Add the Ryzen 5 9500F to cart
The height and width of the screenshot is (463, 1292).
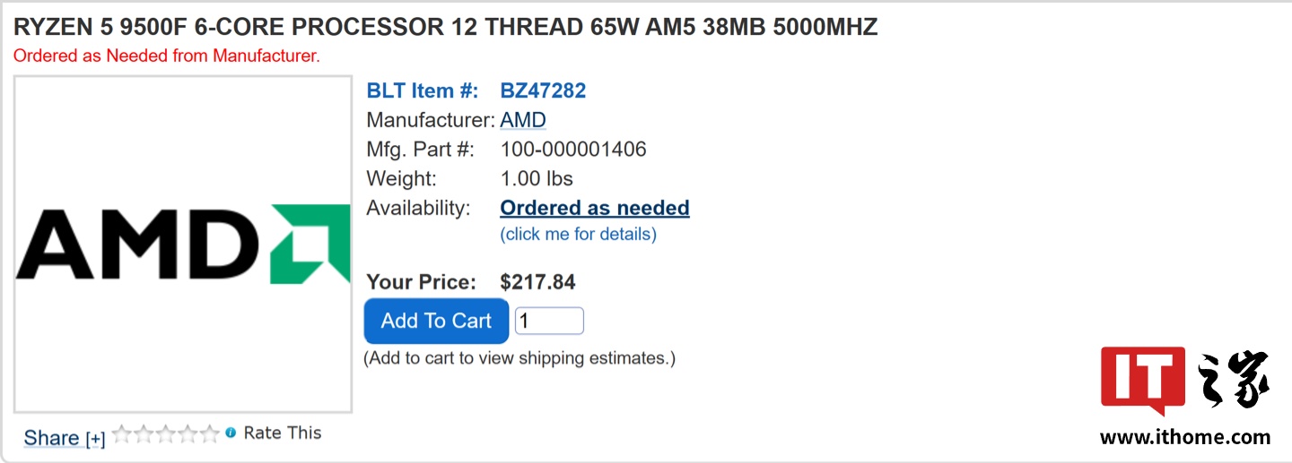[x=436, y=321]
